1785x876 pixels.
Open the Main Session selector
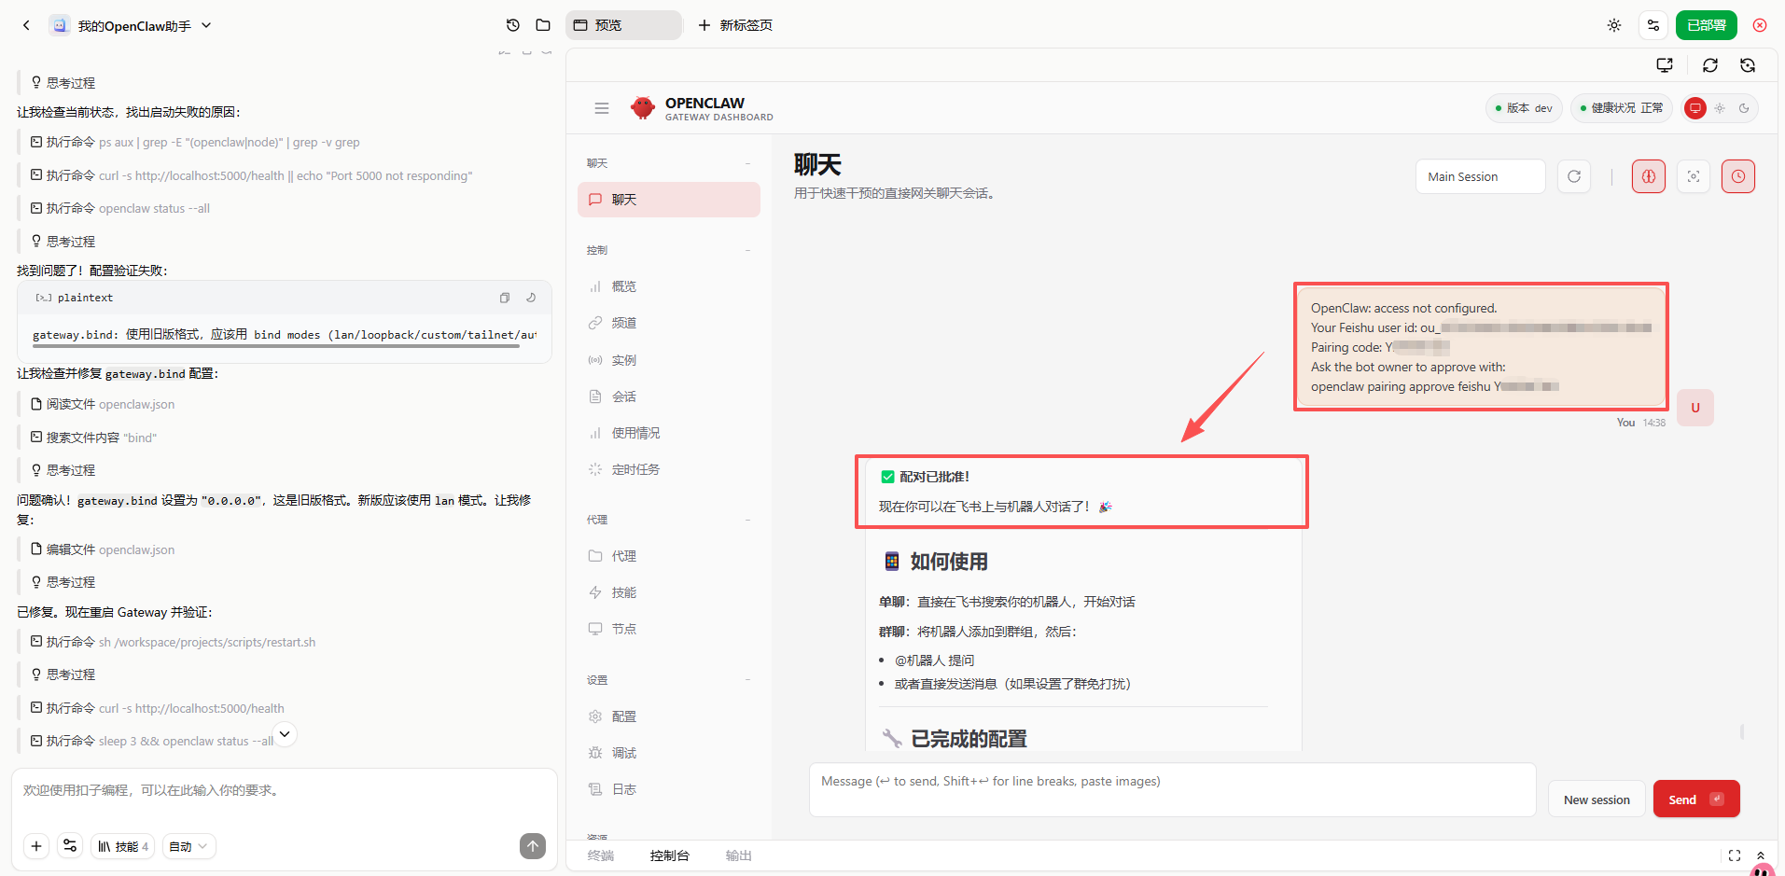pyautogui.click(x=1479, y=176)
